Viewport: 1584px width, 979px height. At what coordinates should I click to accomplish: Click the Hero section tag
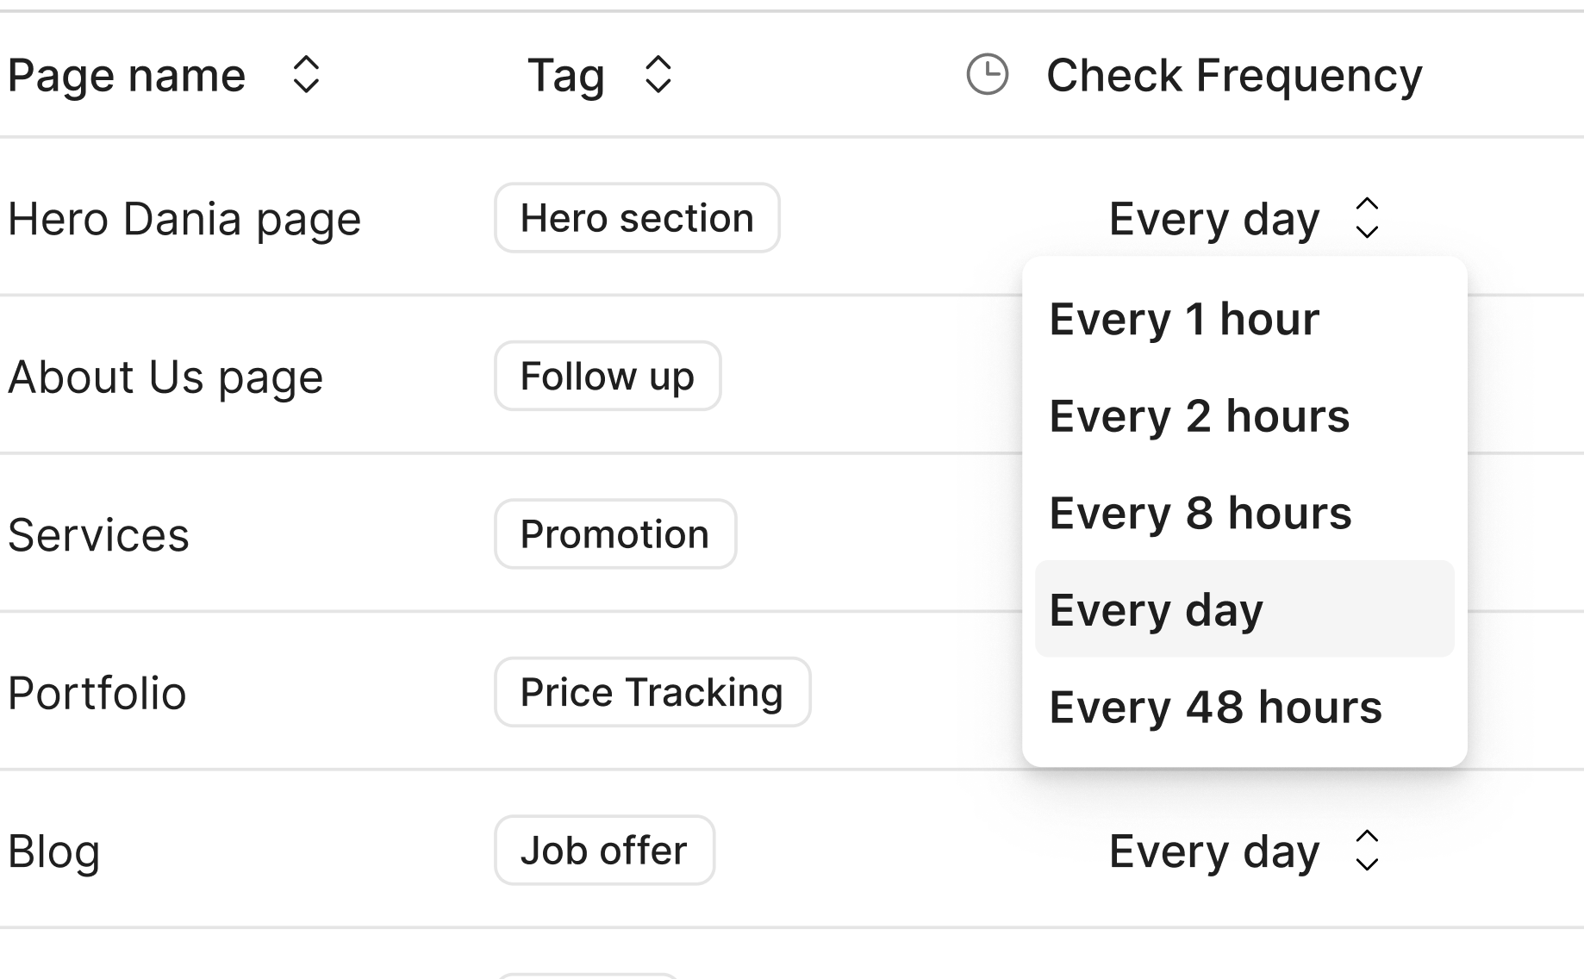point(637,219)
